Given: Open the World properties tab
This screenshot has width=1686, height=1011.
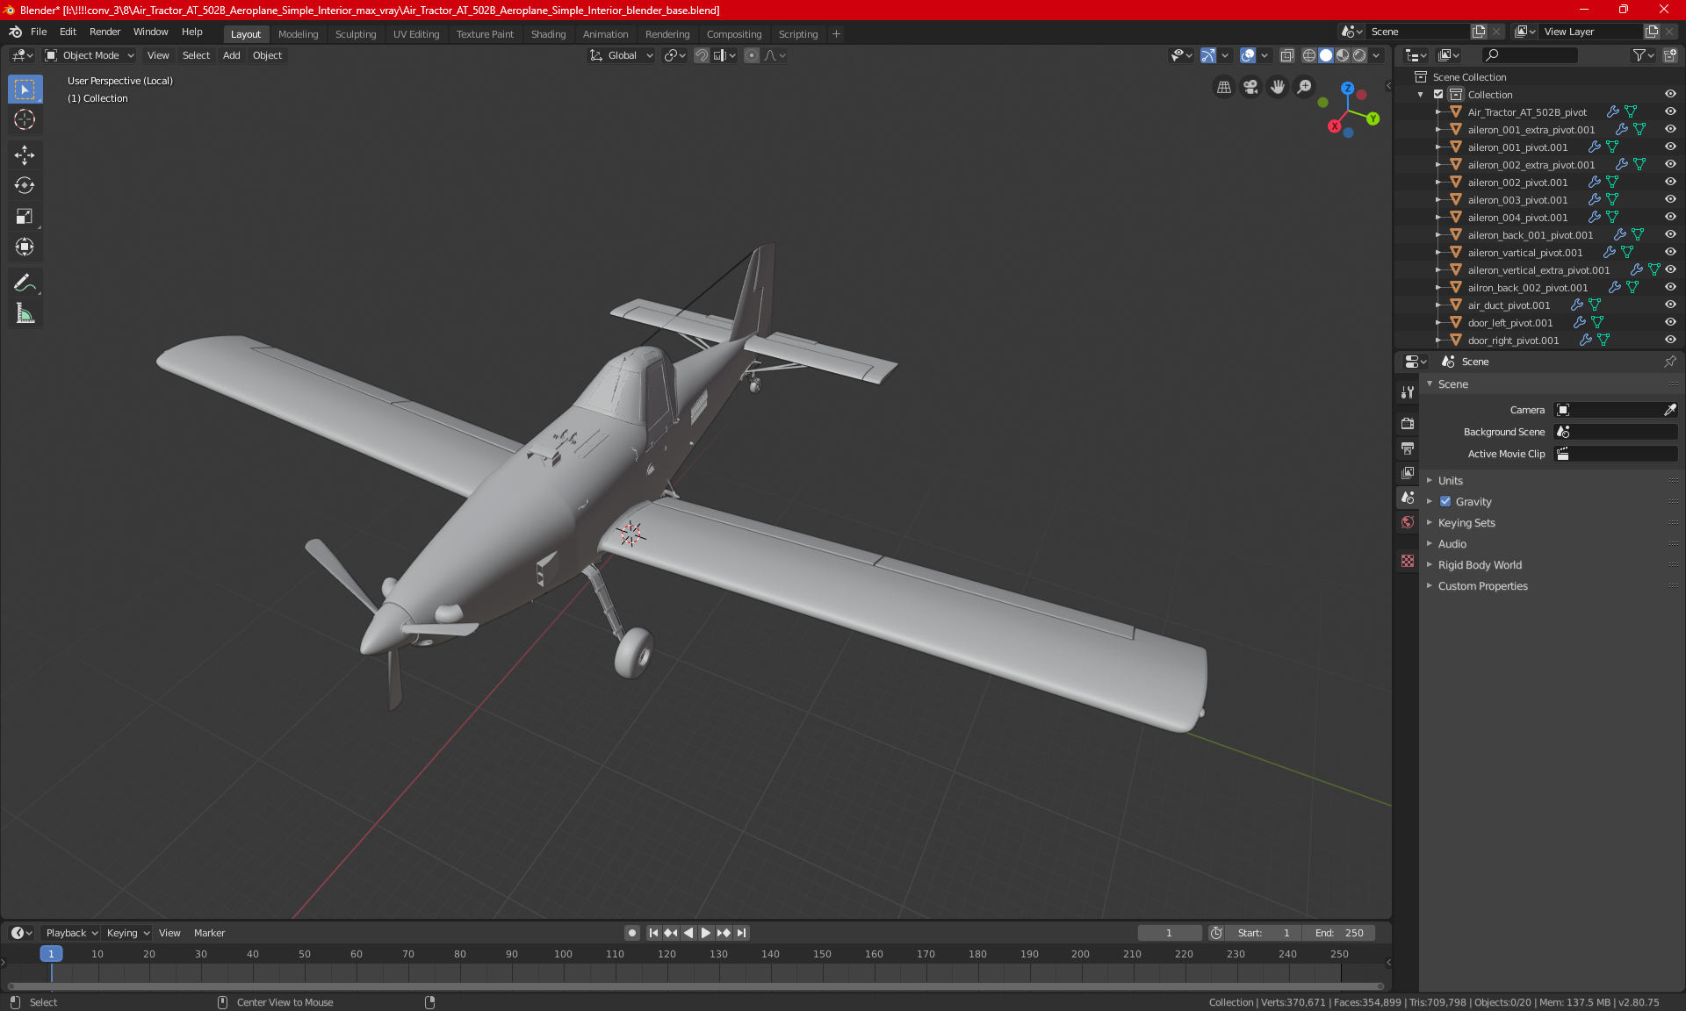Looking at the screenshot, I should coord(1408,522).
